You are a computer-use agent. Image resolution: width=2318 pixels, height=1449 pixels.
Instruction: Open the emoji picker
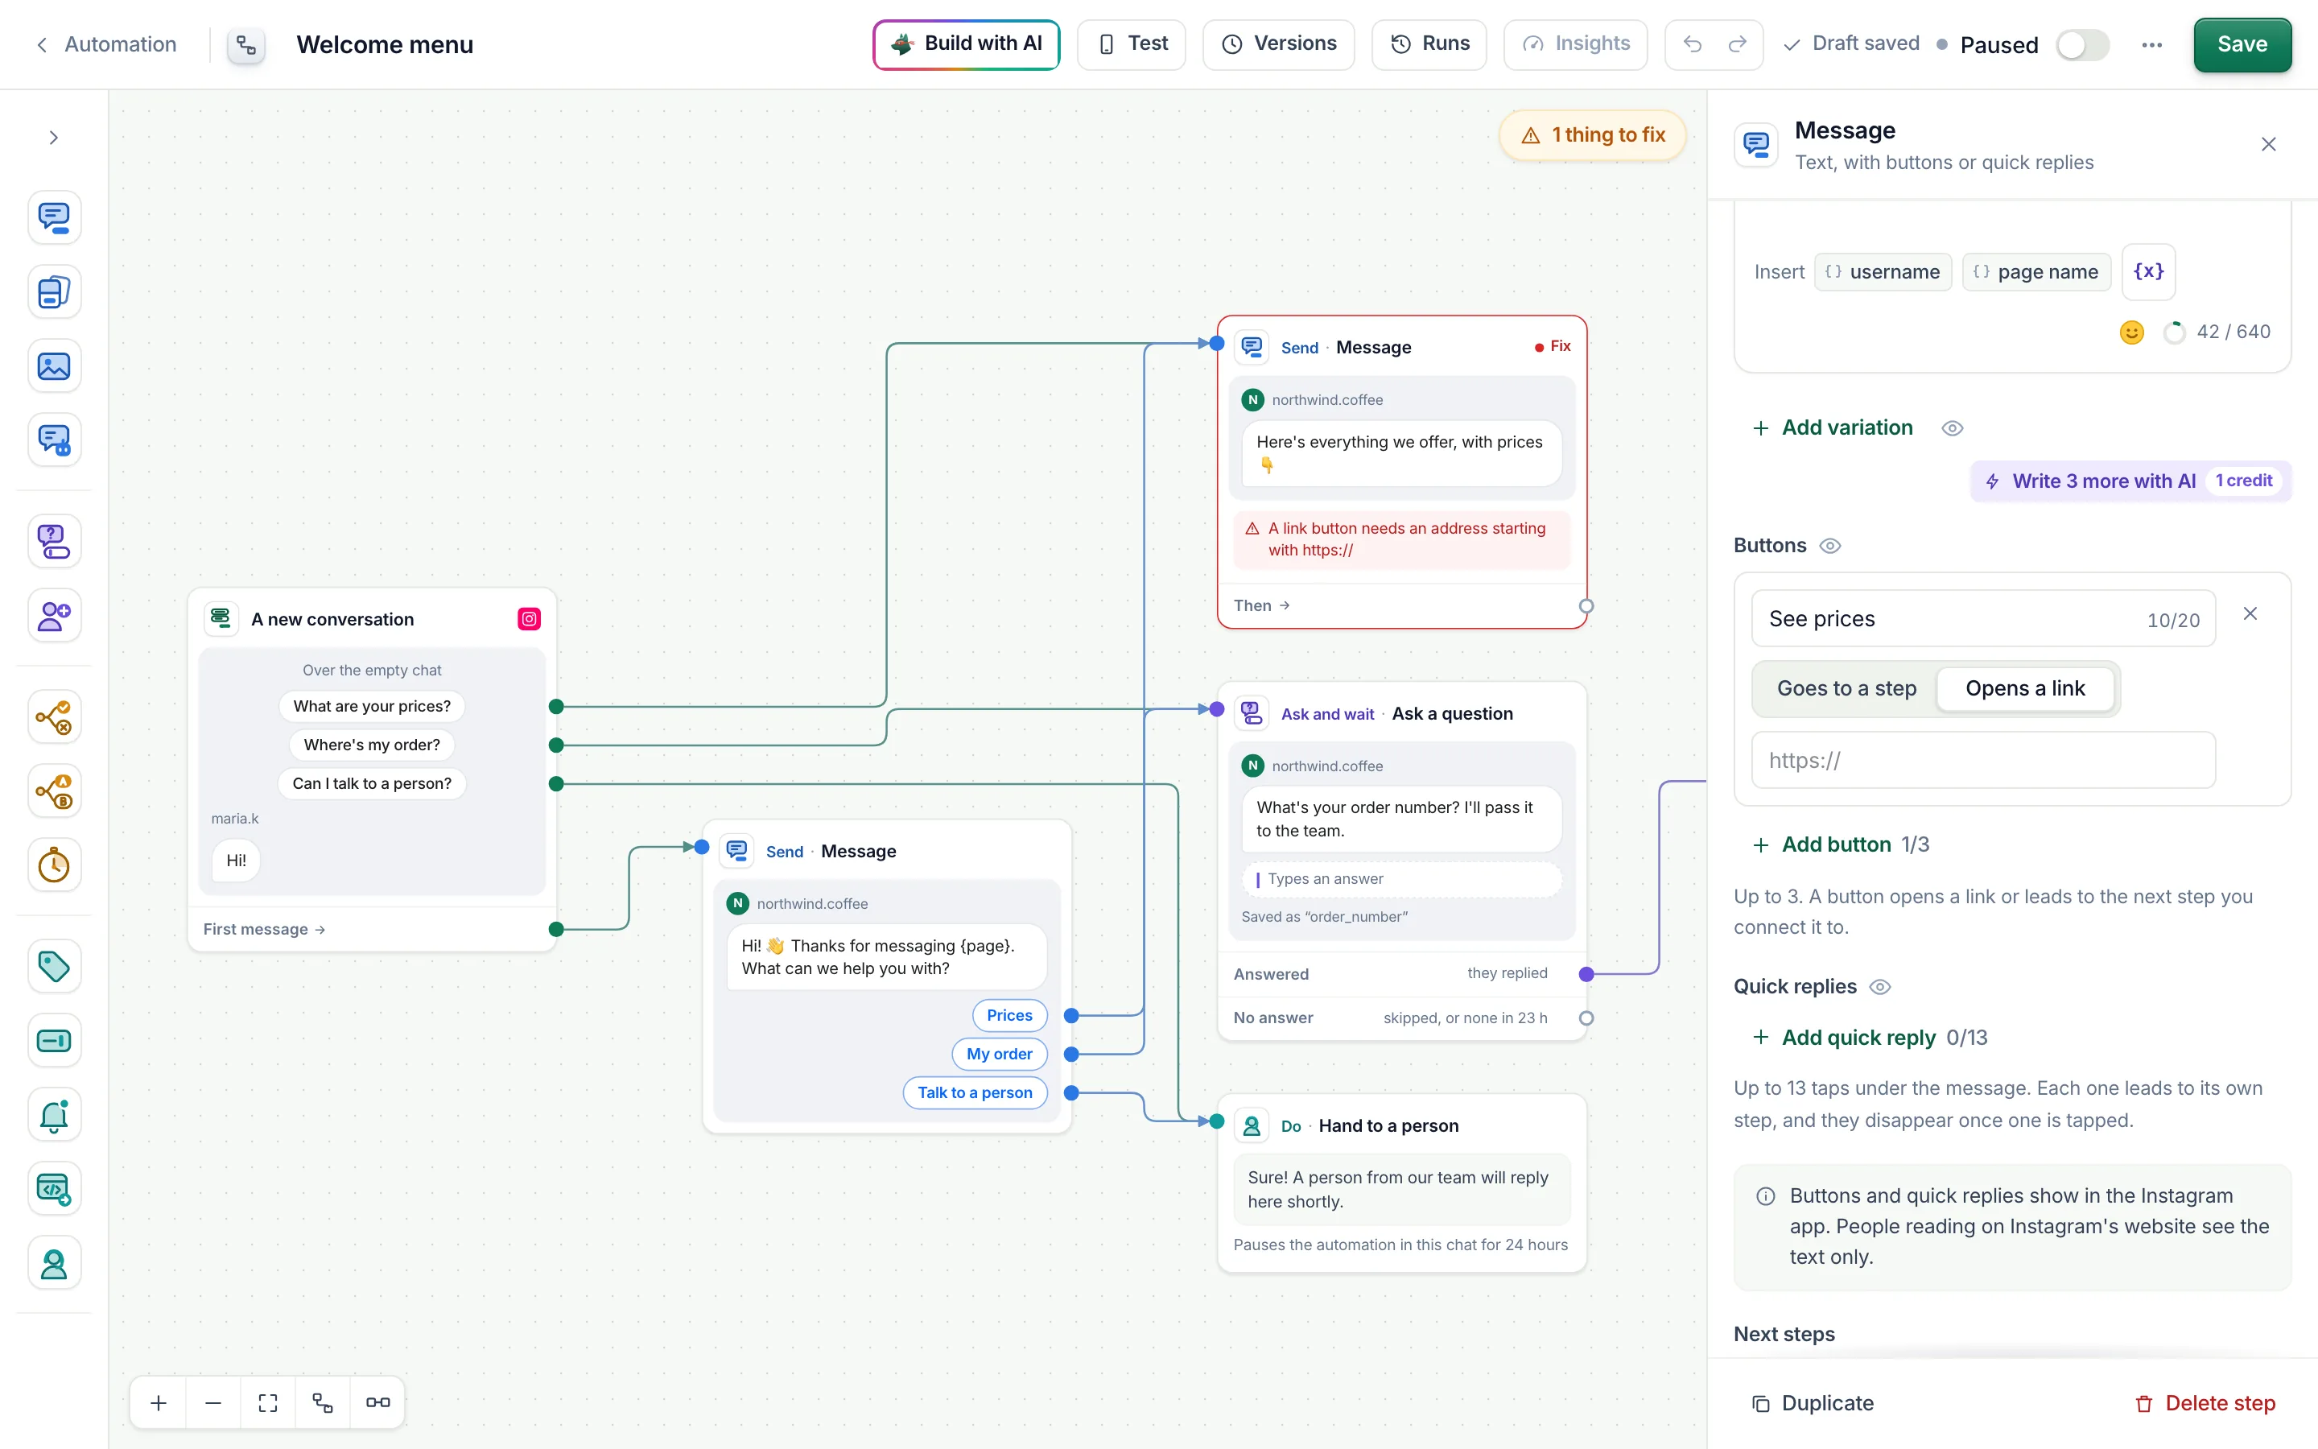(x=2131, y=332)
